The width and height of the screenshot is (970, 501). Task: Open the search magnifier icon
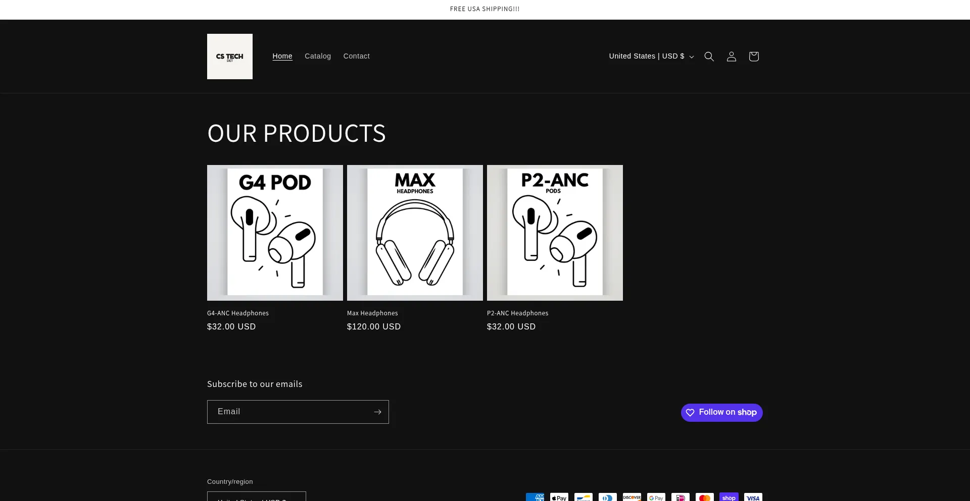[x=709, y=57]
